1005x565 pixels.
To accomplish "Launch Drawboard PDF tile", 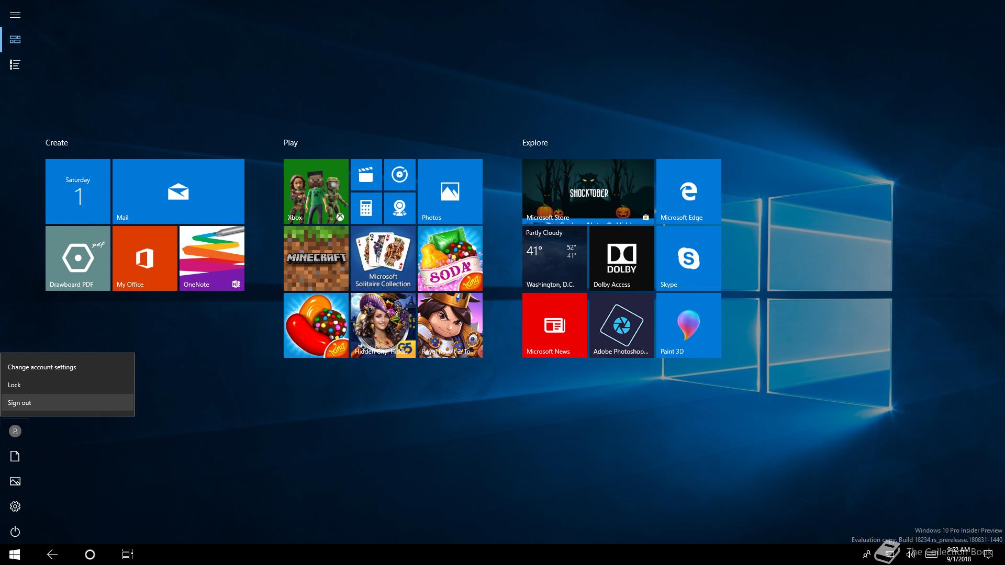I will click(78, 258).
